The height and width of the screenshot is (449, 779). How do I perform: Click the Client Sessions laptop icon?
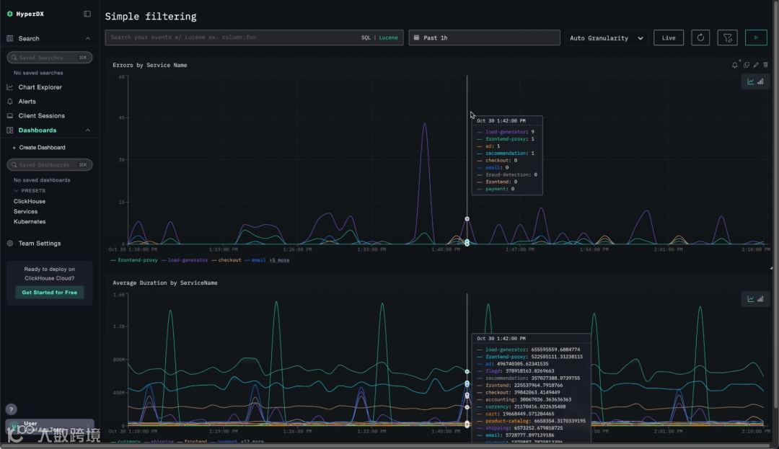[x=10, y=115]
